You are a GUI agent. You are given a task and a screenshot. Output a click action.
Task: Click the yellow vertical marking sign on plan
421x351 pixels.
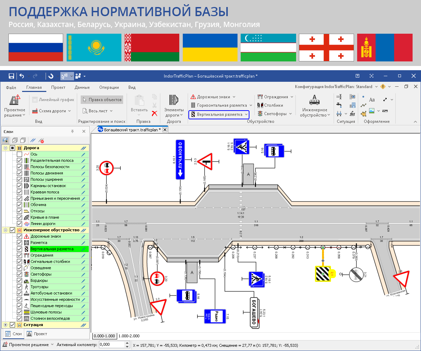click(323, 273)
